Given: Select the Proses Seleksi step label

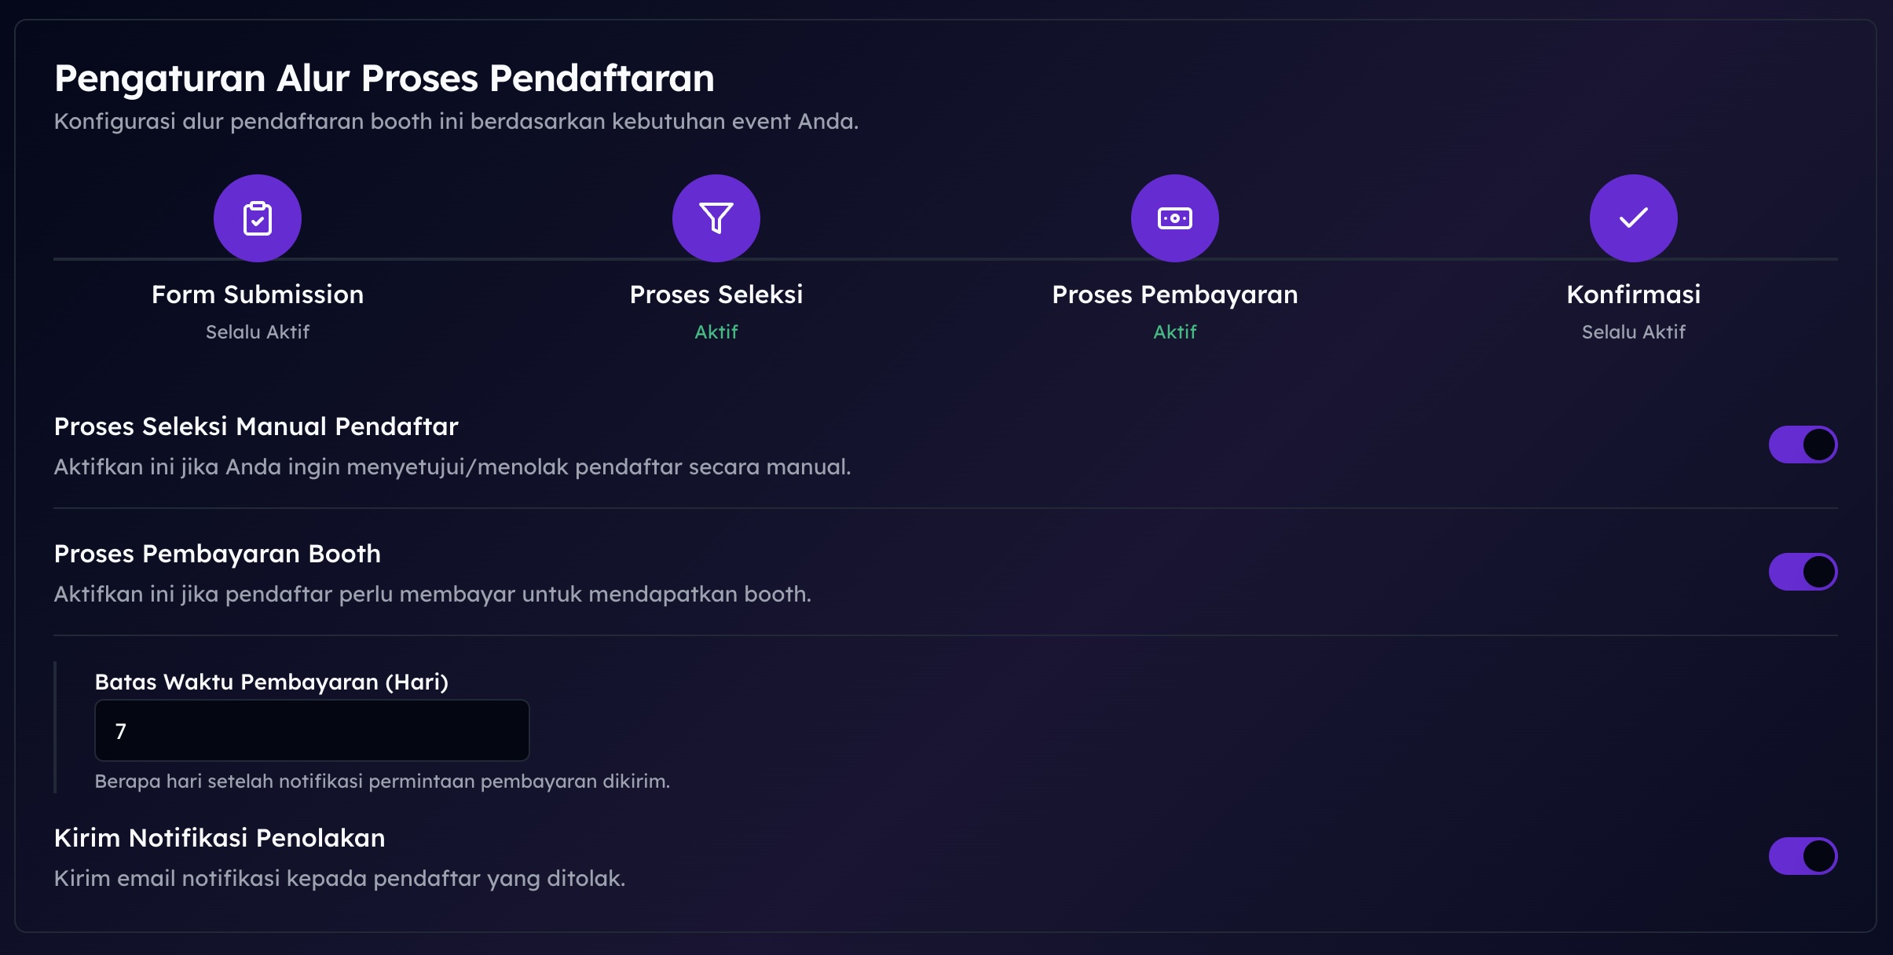Looking at the screenshot, I should (716, 295).
